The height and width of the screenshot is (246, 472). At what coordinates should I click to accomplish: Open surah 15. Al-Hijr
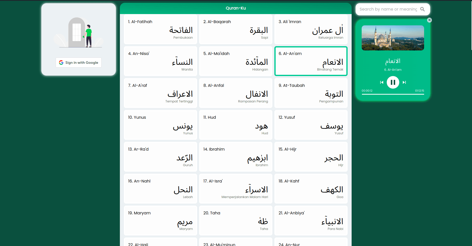pyautogui.click(x=311, y=157)
